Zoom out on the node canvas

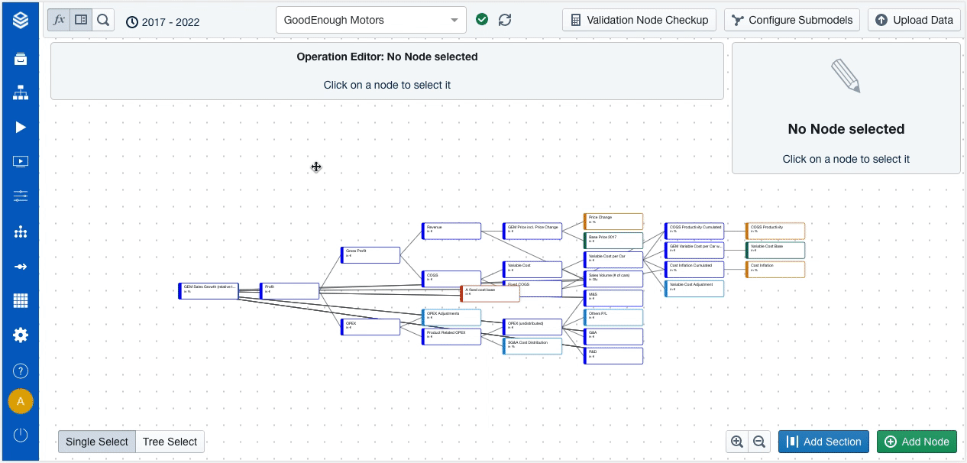click(759, 442)
